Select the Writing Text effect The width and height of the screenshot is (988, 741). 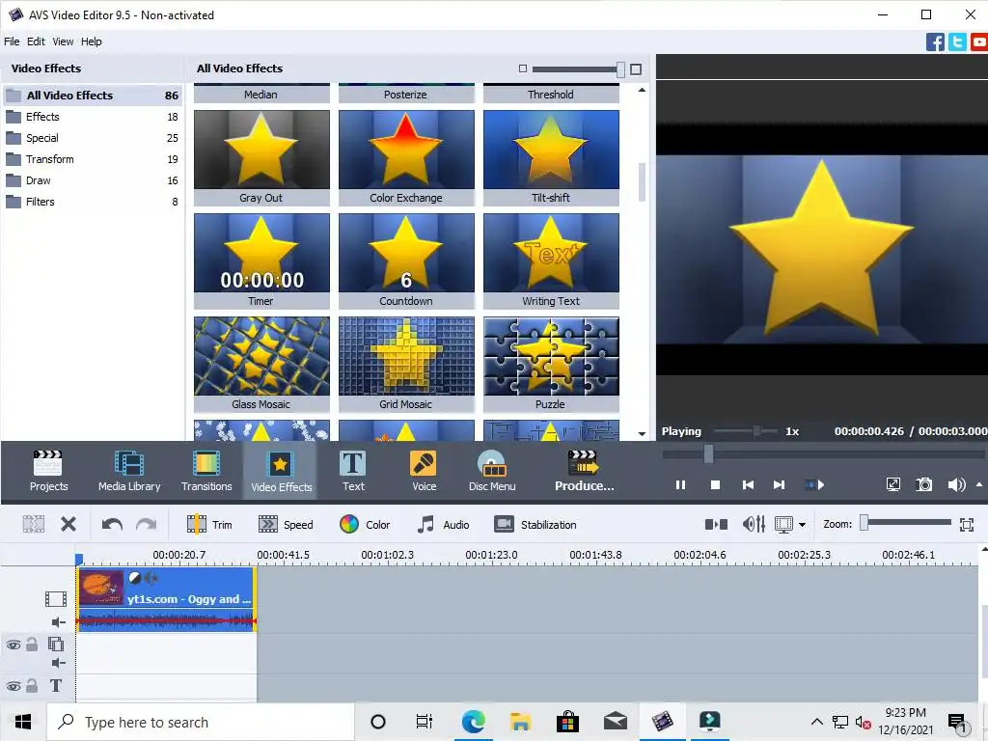[551, 261]
